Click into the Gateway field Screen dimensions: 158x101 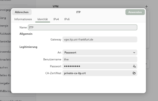coord(100,39)
